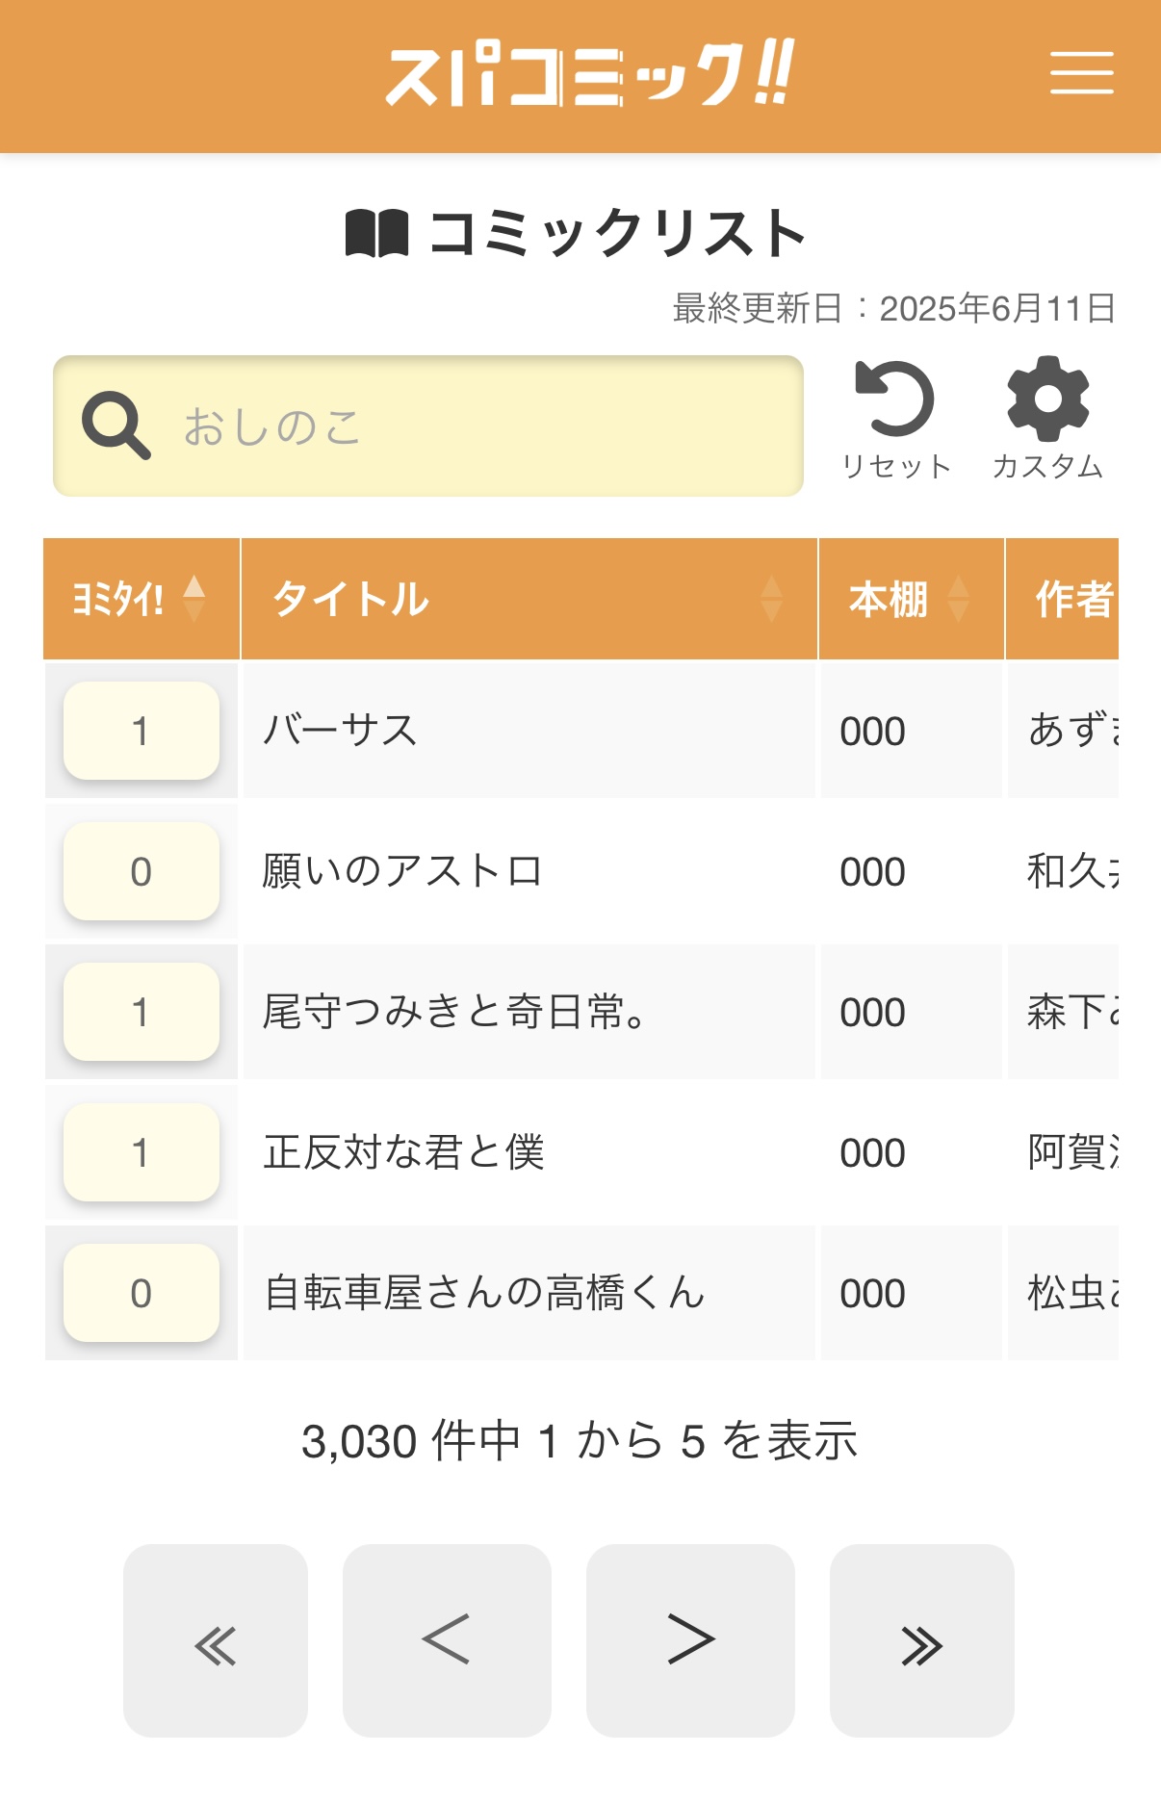Image resolution: width=1161 pixels, height=1805 pixels.
Task: Sort the list by タイトル
Action: pyautogui.click(x=529, y=599)
